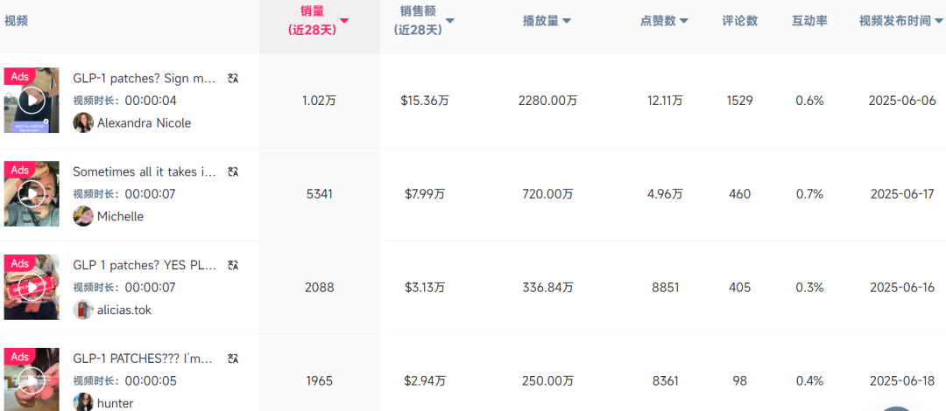
Task: Play the Alexandra Nicole video thumbnail
Action: tap(32, 100)
